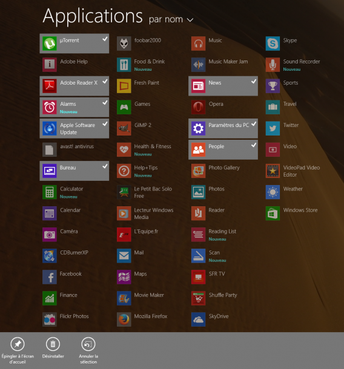Launch the Games controller icon

click(x=124, y=107)
